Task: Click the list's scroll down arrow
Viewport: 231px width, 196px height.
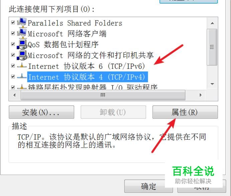Action: [x=212, y=84]
